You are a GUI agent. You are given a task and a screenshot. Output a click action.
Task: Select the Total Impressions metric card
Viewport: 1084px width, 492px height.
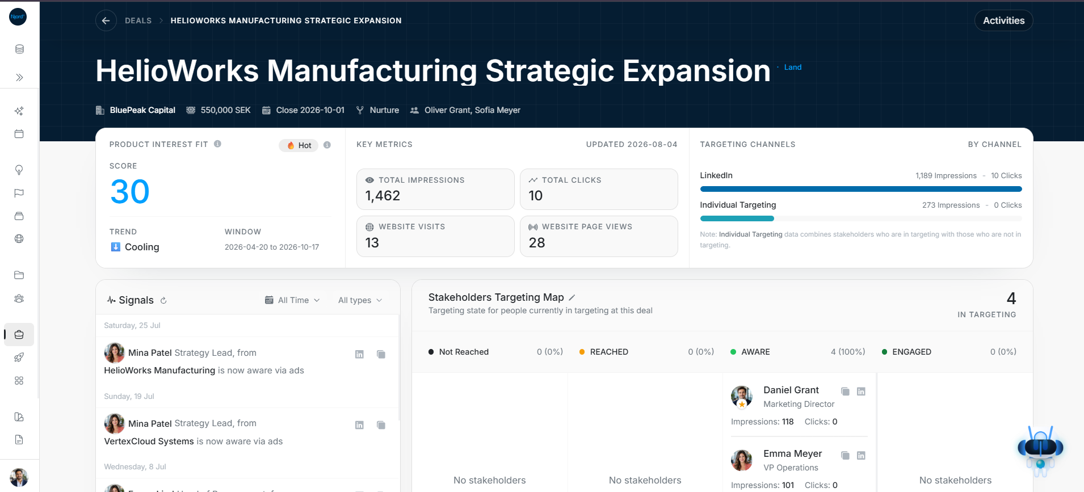[435, 189]
